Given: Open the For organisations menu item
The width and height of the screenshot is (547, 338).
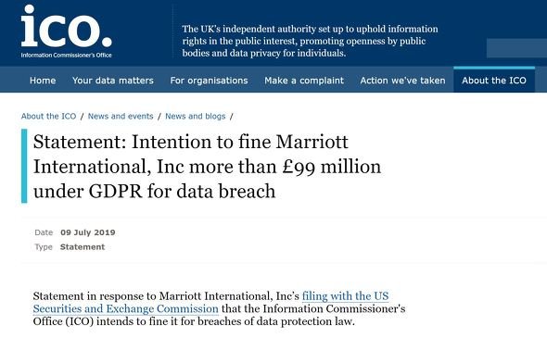Looking at the screenshot, I should (209, 81).
